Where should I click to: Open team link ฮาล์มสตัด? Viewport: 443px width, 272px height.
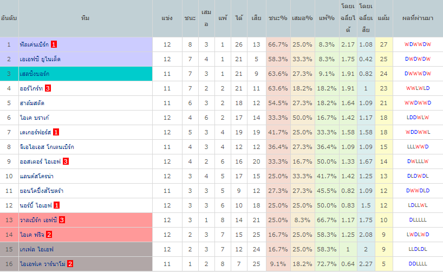click(x=32, y=102)
